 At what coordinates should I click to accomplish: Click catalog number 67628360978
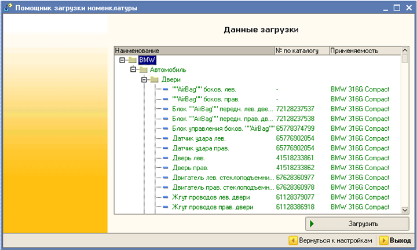click(x=295, y=187)
